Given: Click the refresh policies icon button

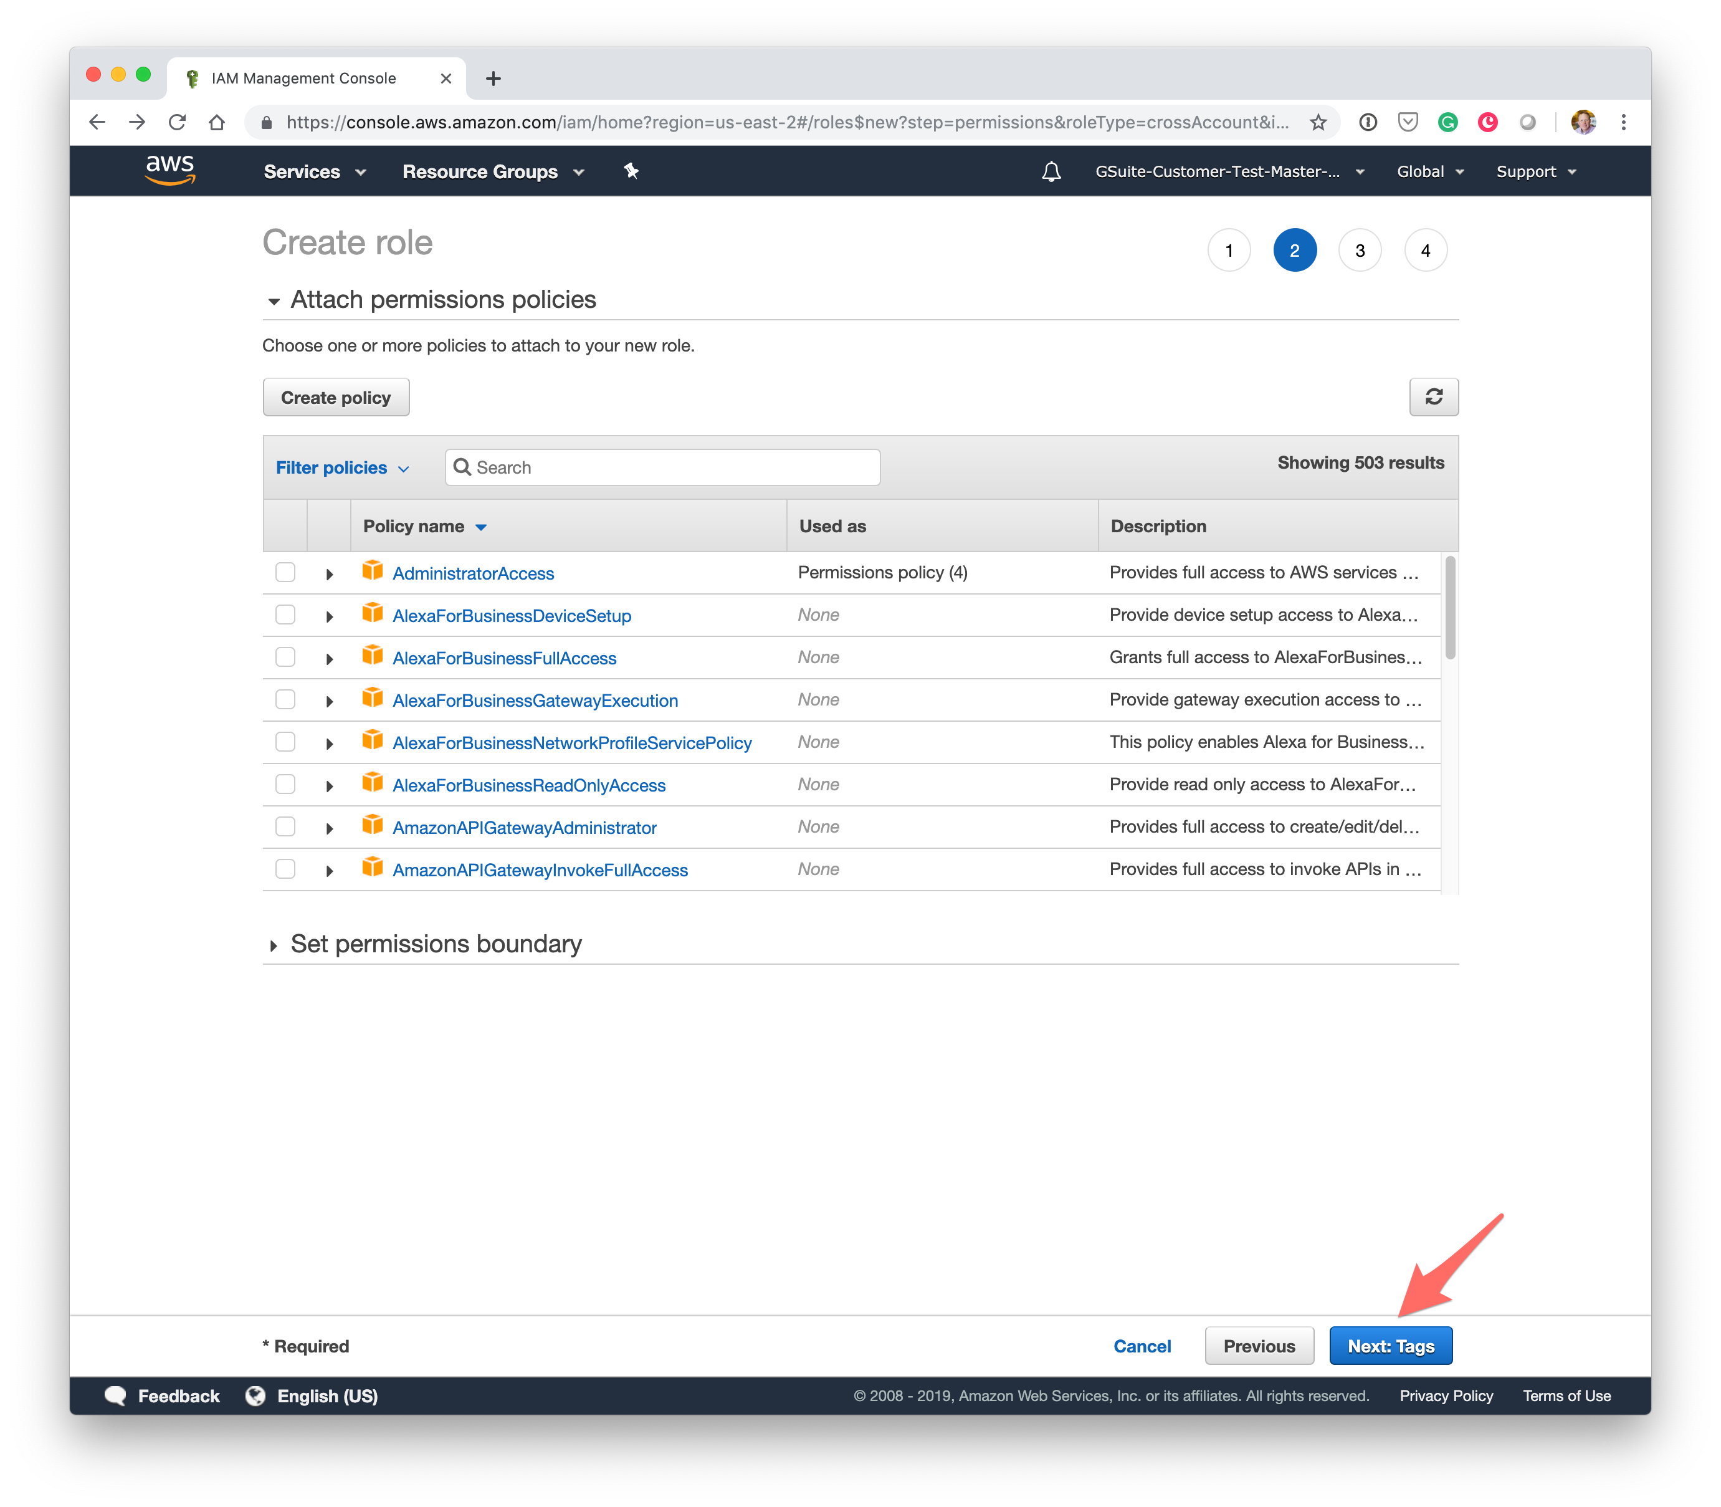Looking at the screenshot, I should (x=1434, y=397).
